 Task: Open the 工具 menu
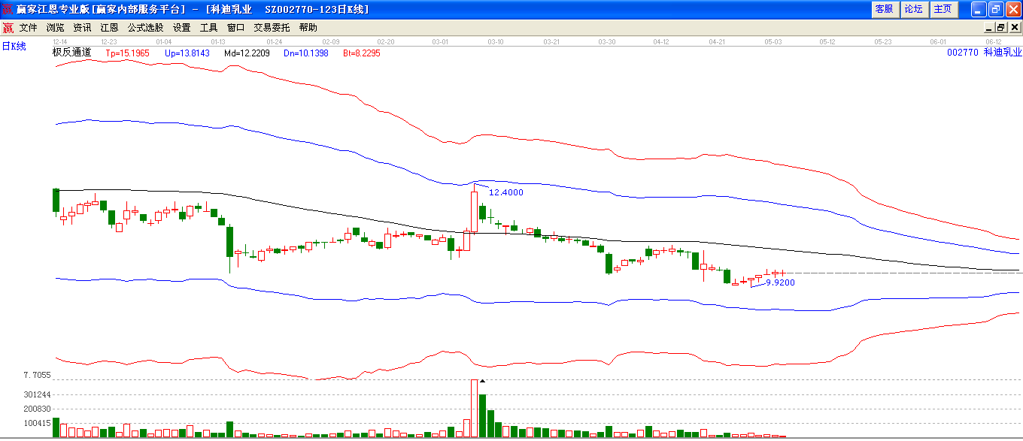(x=209, y=28)
